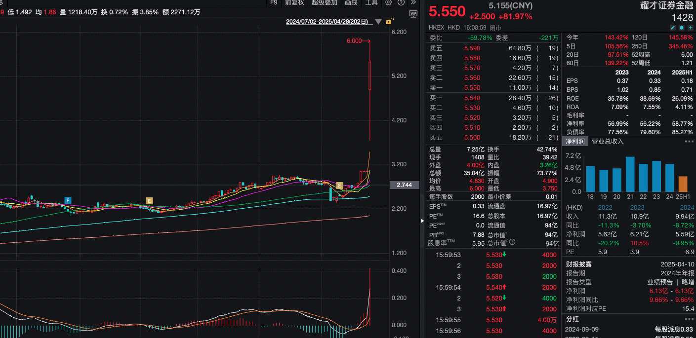Image resolution: width=696 pixels, height=338 pixels.
Task: Click the 业绩预告 | 略增 report type
Action: pyautogui.click(x=671, y=282)
